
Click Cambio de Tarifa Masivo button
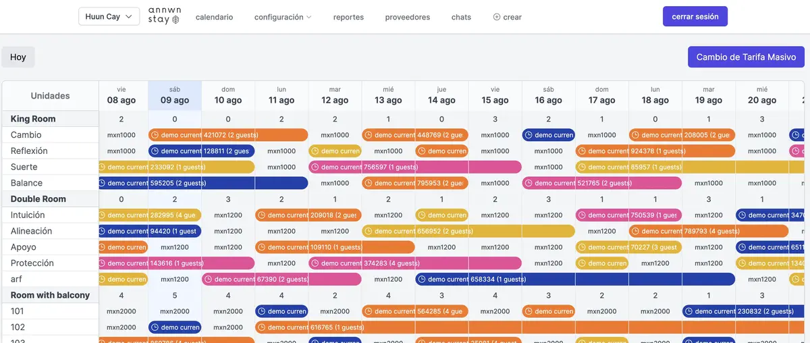(x=746, y=57)
